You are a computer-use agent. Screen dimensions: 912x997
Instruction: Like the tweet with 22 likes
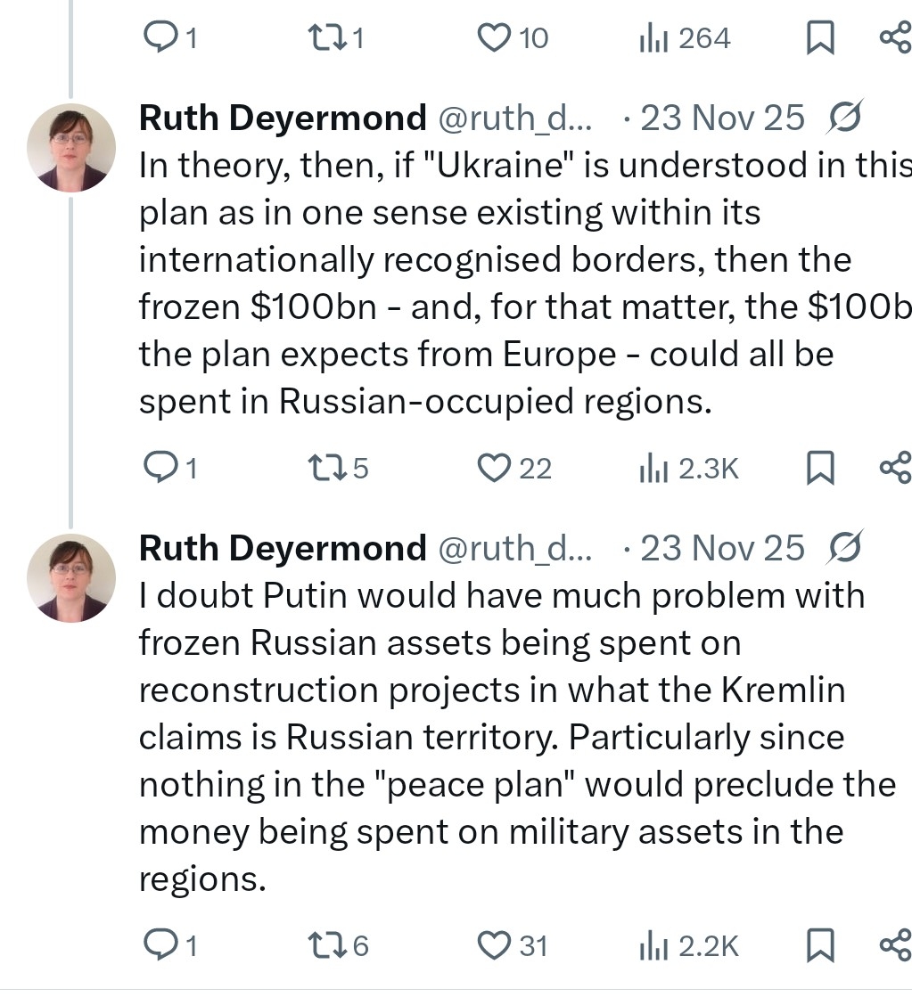click(x=493, y=468)
